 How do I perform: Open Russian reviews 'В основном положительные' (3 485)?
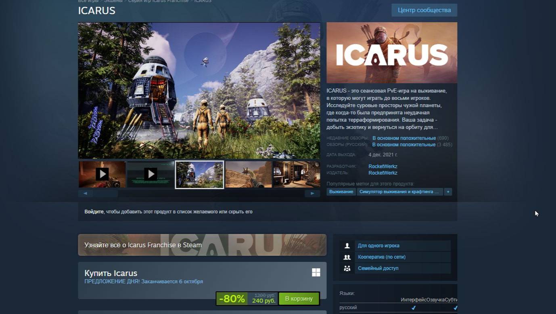[403, 145]
